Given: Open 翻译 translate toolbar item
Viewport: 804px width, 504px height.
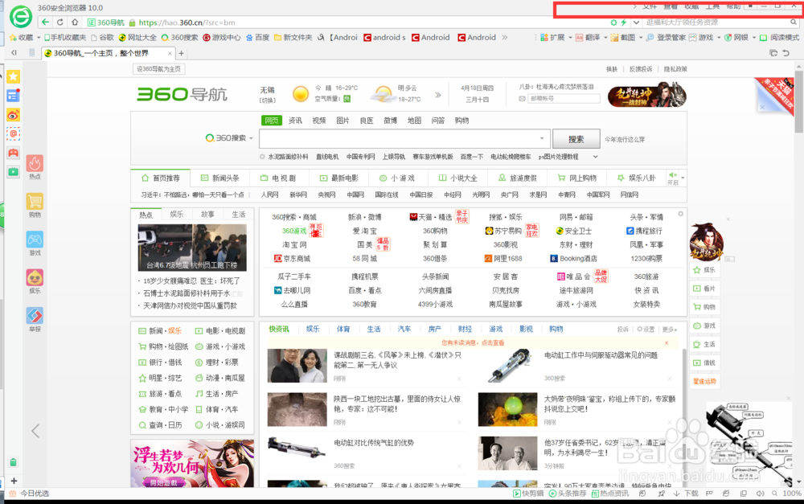Looking at the screenshot, I should pos(588,38).
